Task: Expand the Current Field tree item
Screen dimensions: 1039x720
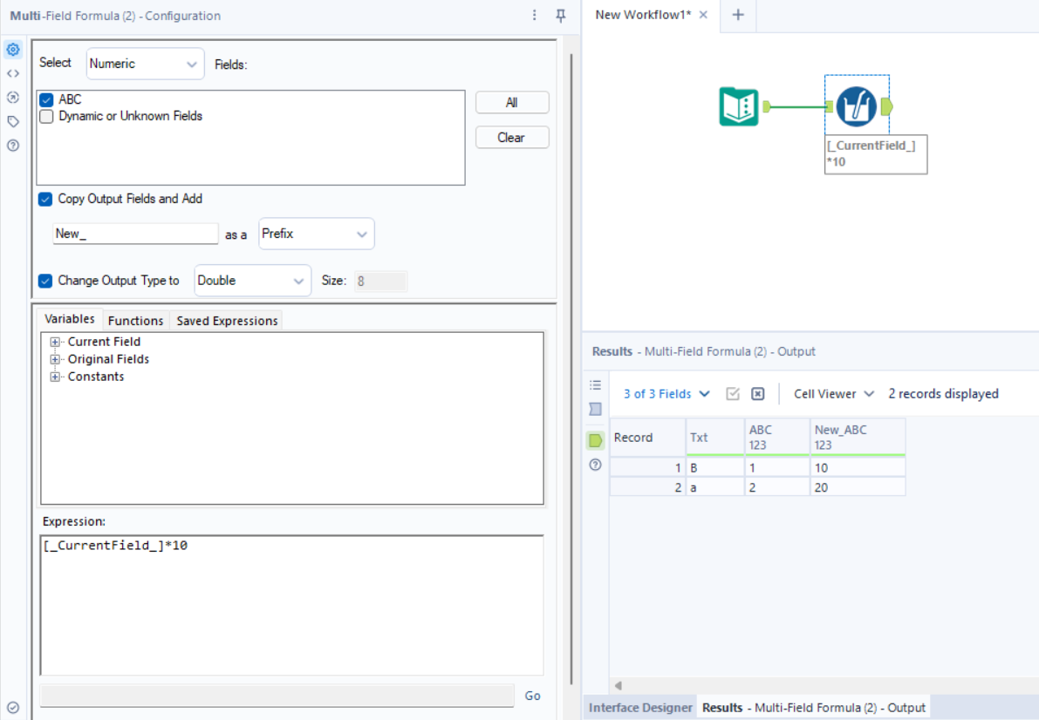Action: pos(54,342)
